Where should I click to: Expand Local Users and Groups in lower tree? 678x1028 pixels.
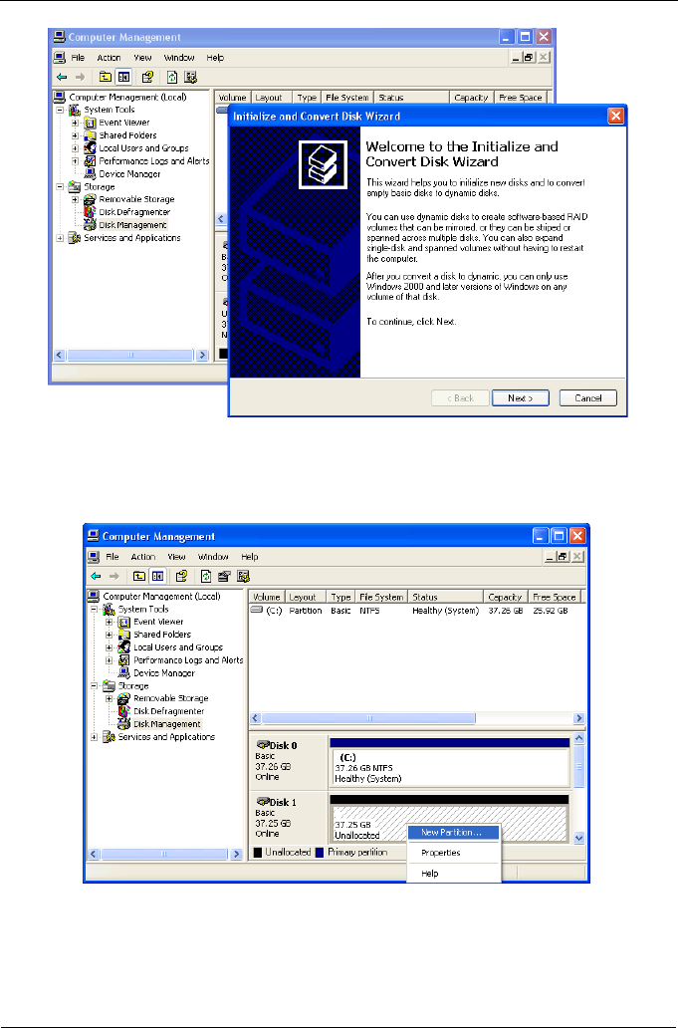click(x=110, y=647)
